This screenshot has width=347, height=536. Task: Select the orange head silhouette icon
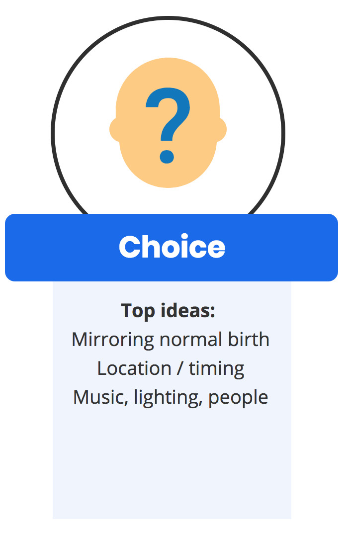click(168, 122)
